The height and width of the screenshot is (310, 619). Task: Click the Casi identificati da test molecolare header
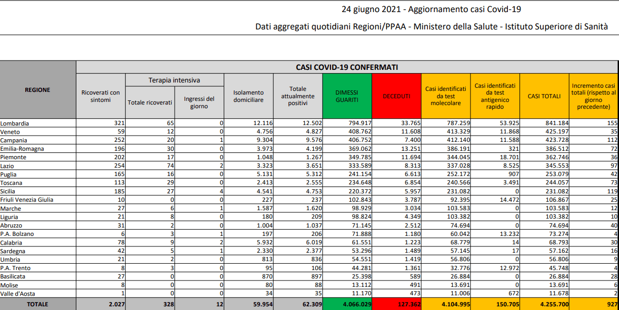(x=445, y=96)
